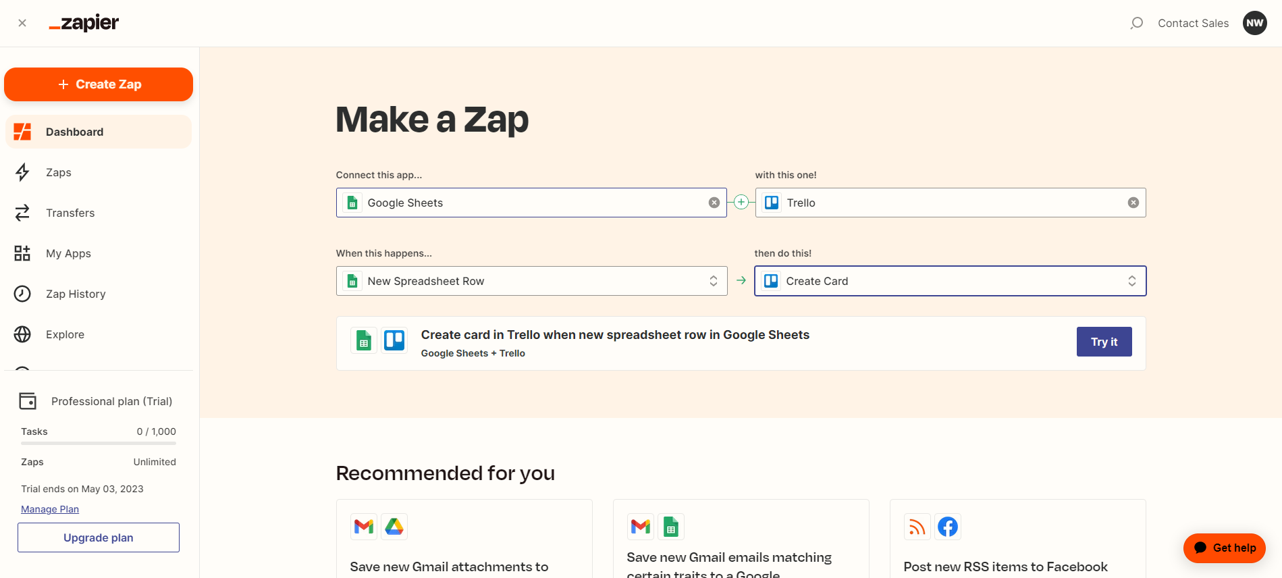Open Explore in the sidebar
This screenshot has width=1282, height=578.
click(x=99, y=334)
